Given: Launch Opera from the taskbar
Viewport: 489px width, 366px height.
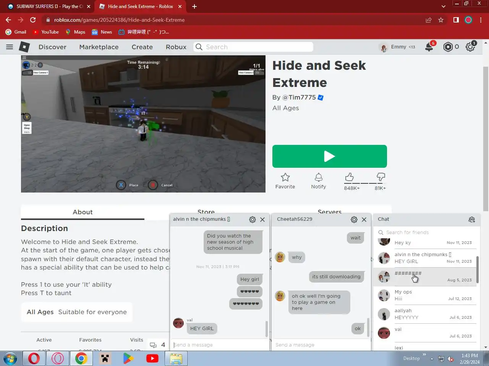Looking at the screenshot, I should click(x=34, y=359).
